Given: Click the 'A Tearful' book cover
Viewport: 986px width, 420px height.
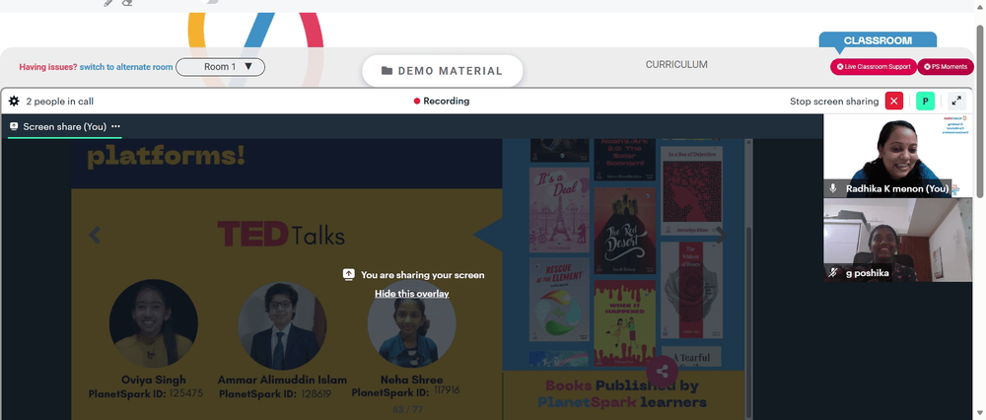Looking at the screenshot, I should point(691,357).
